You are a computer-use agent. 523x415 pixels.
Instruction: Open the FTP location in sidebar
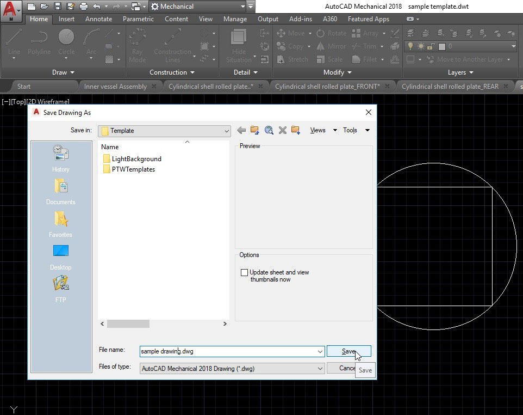click(x=60, y=289)
